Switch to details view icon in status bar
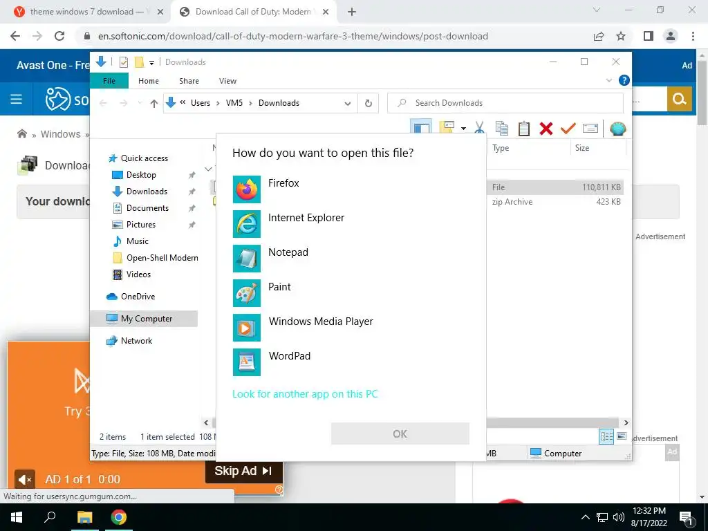708x531 pixels. point(606,436)
